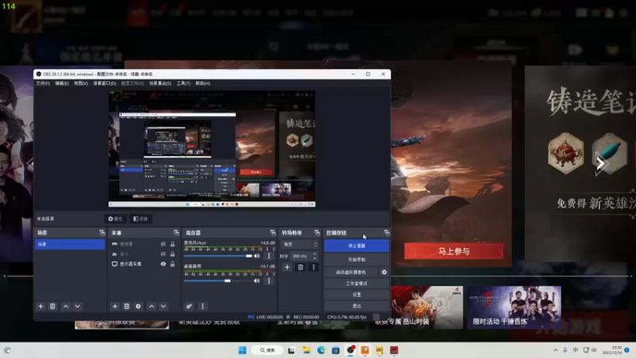Go to previous banner with left chevron arrow

pos(29,164)
